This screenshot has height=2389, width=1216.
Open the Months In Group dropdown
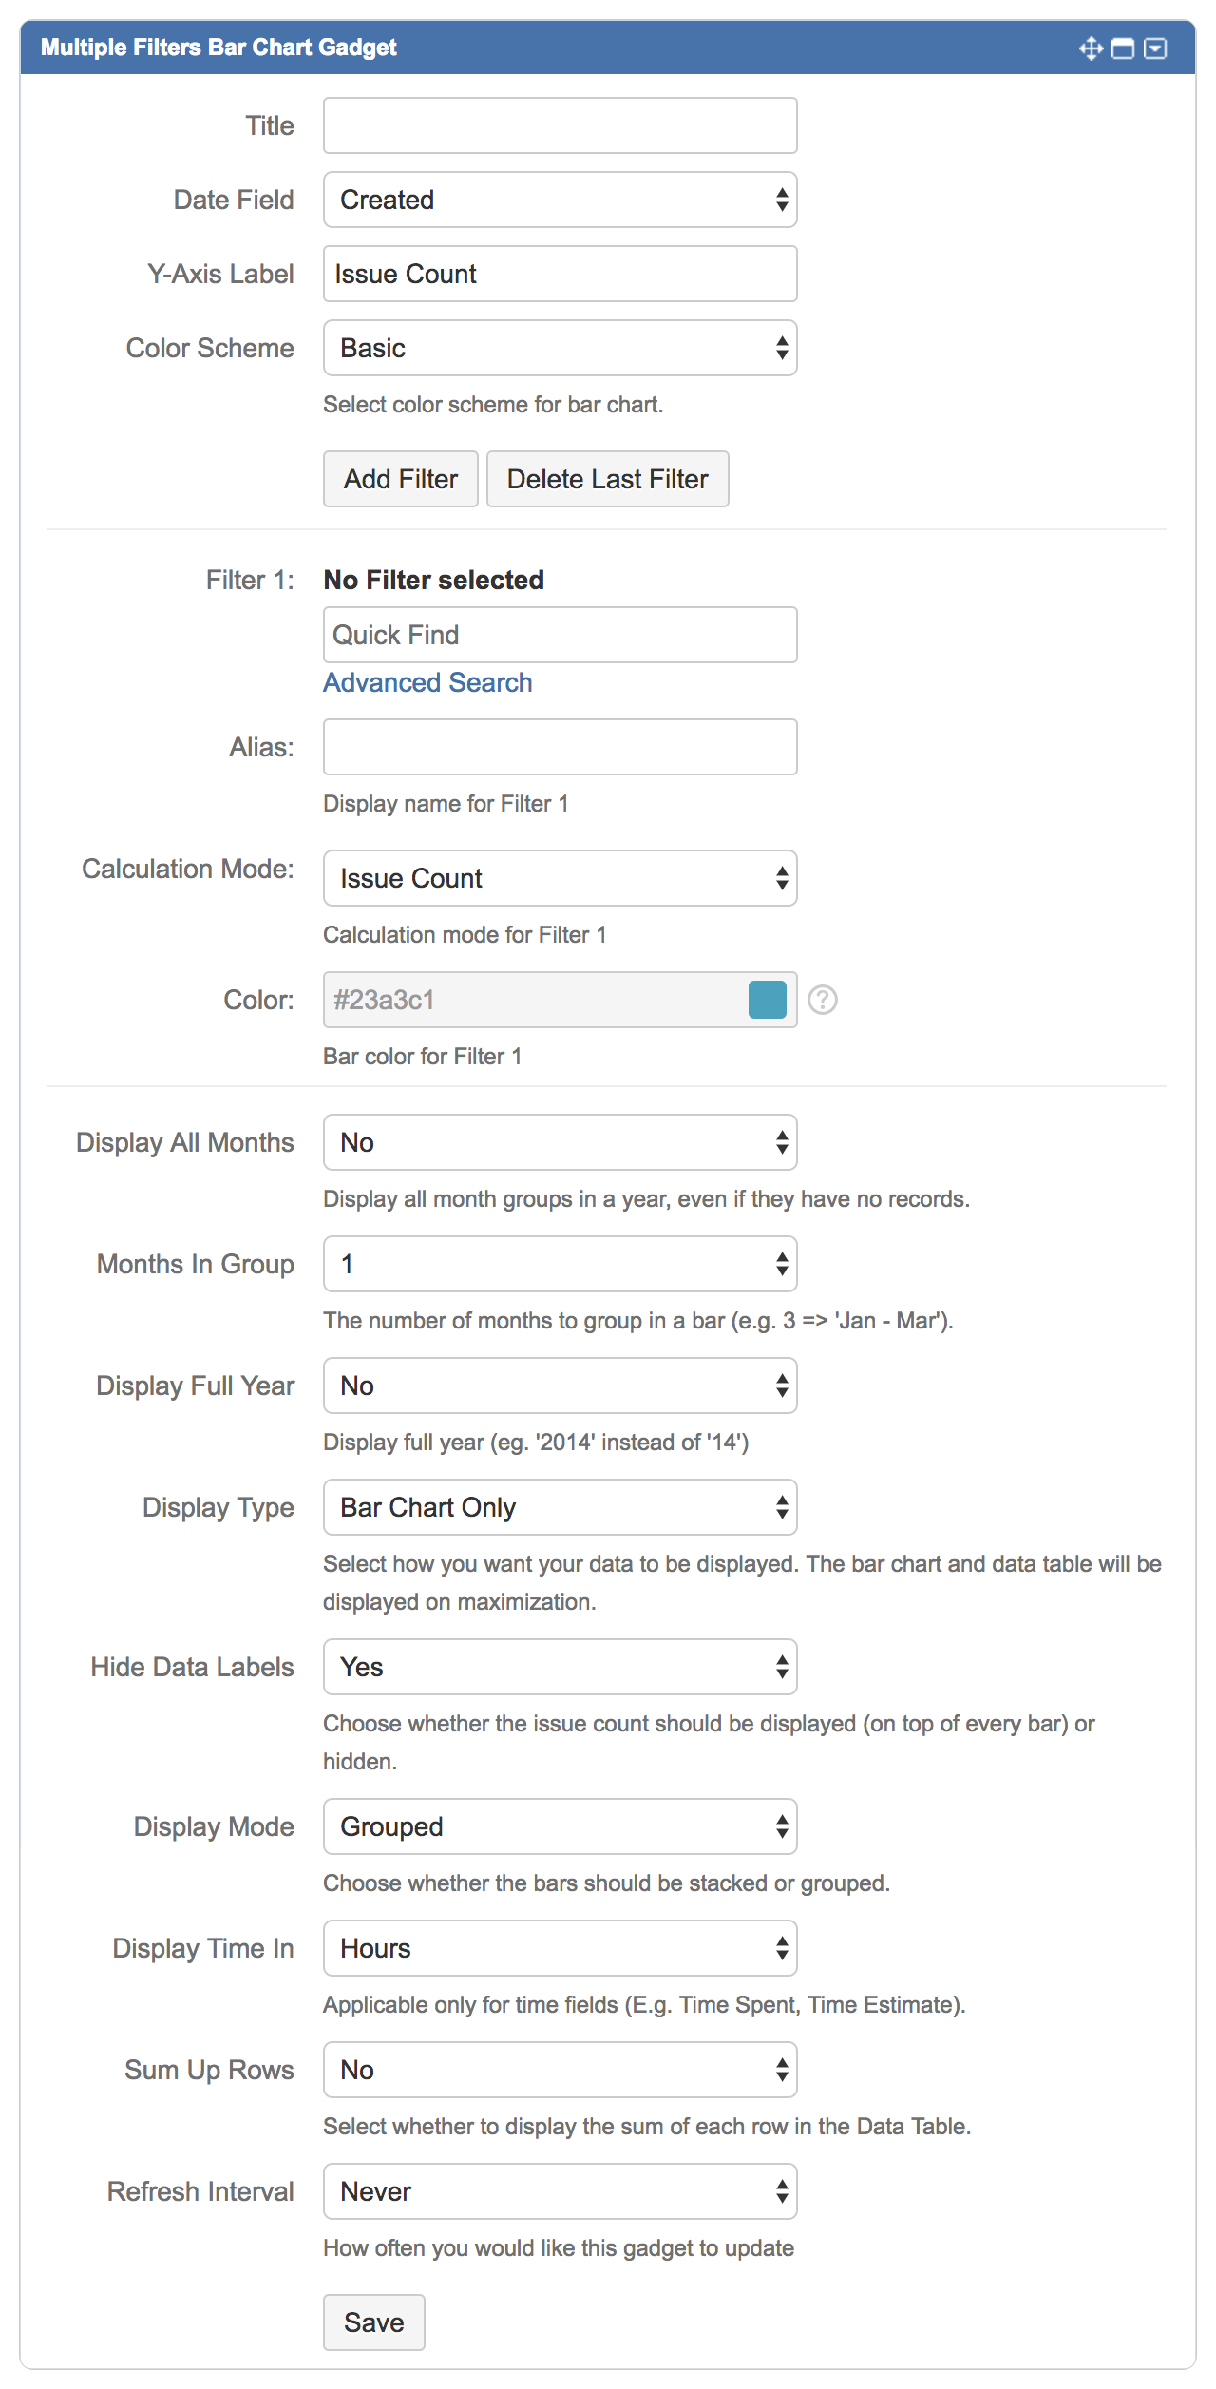coord(560,1264)
